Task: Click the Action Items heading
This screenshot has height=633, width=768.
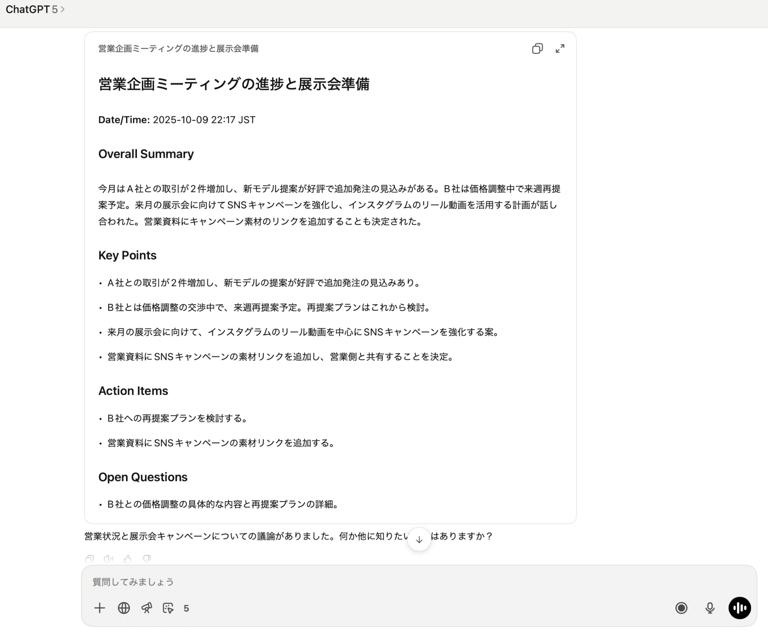Action: pos(133,391)
